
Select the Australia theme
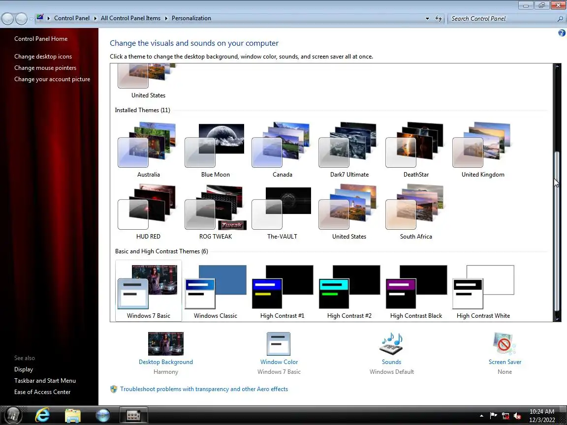(148, 150)
